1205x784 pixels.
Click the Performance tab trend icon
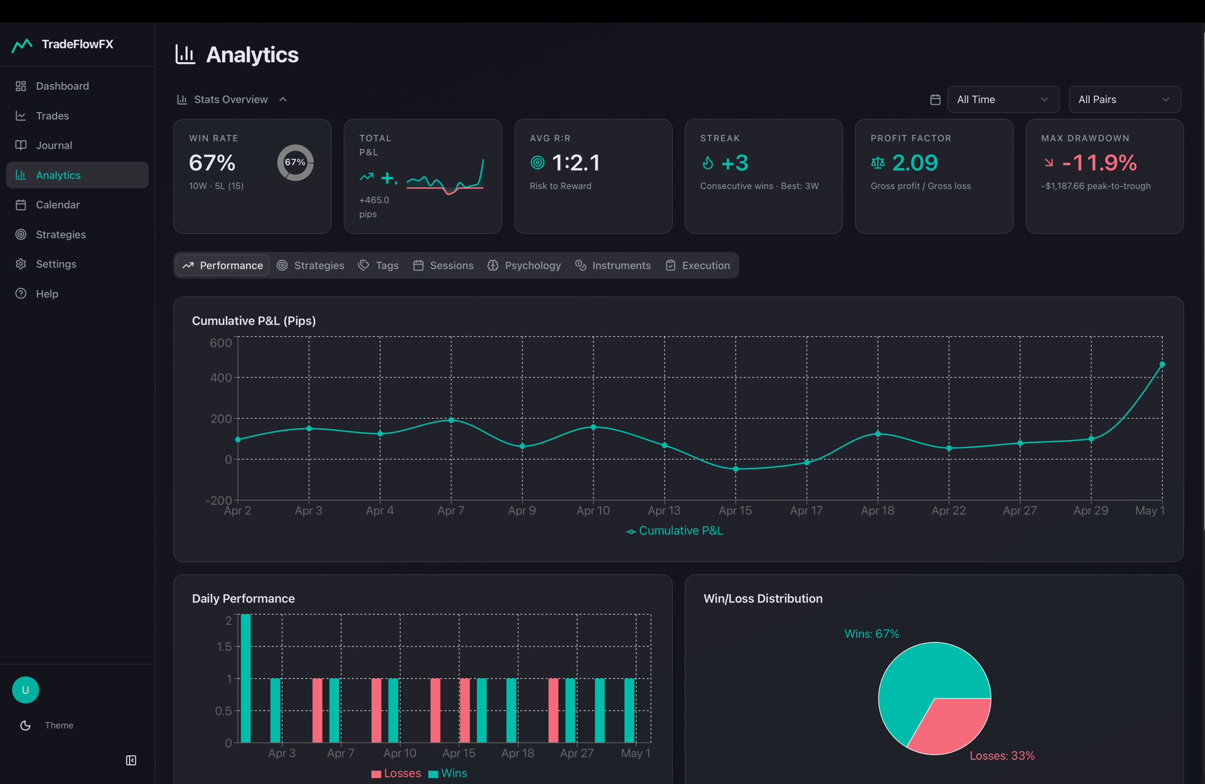(188, 265)
